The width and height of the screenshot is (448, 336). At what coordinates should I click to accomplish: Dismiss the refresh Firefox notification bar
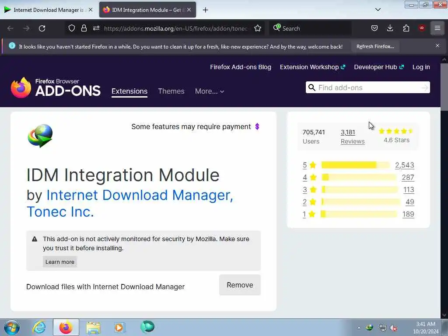tap(437, 45)
